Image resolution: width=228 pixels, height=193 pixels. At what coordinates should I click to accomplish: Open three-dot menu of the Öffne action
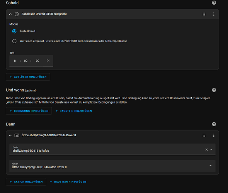[x=214, y=135]
